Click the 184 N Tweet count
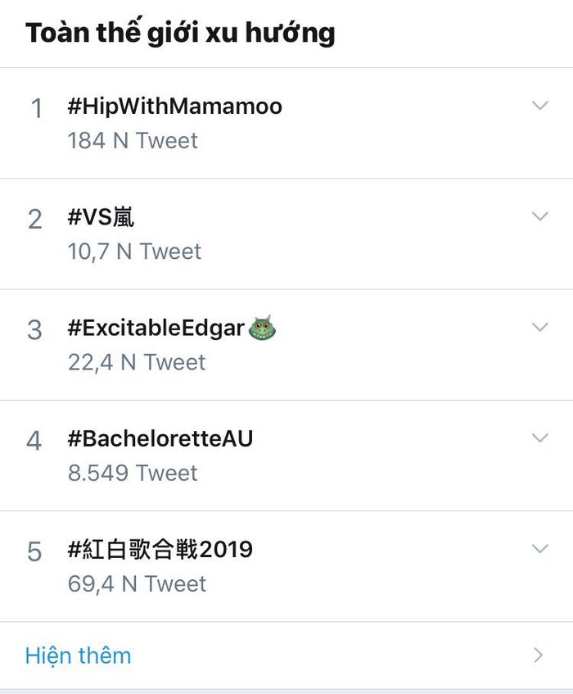The image size is (573, 694). (x=133, y=141)
